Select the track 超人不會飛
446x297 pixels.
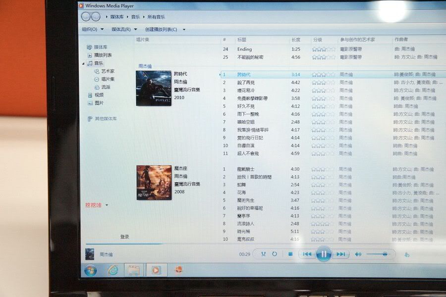(x=248, y=153)
